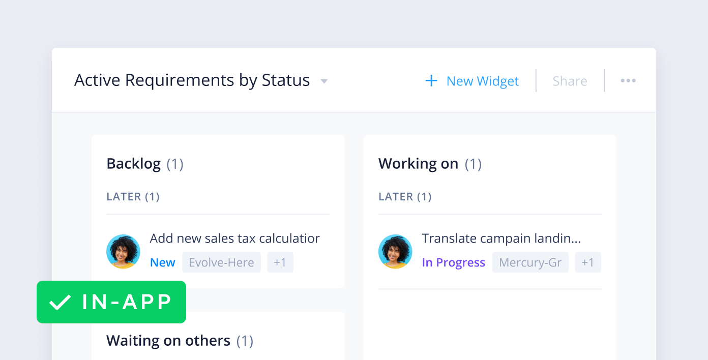Click the assignee avatar on the Translate card

point(395,251)
